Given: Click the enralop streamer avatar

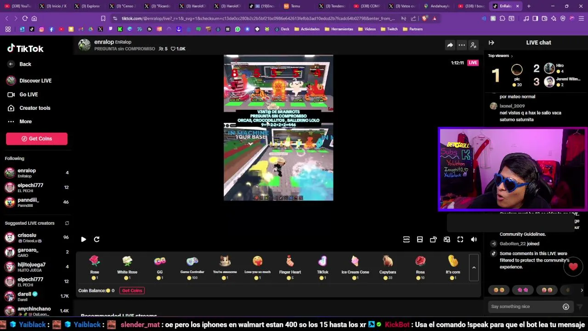Looking at the screenshot, I should click(84, 45).
